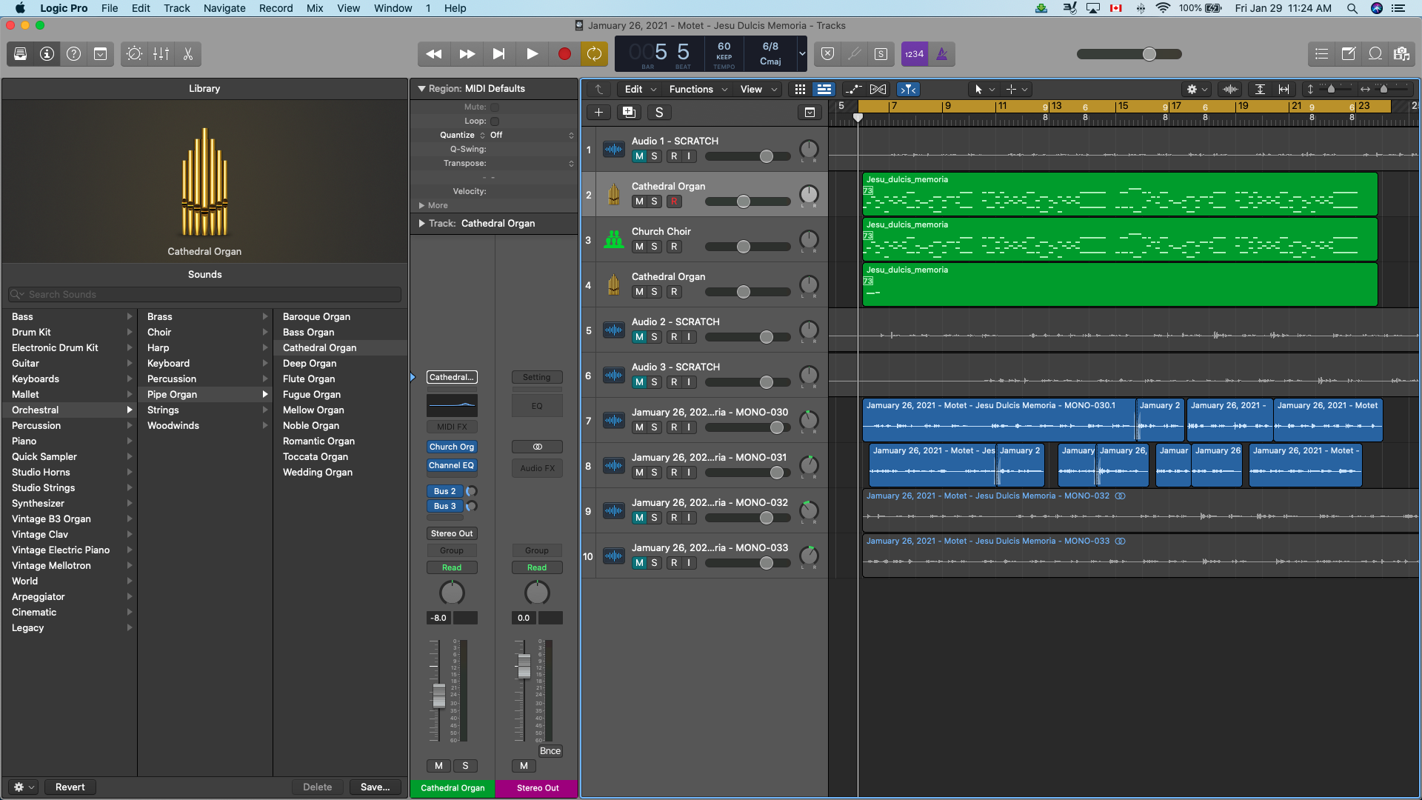Toggle global Solo S button
The width and height of the screenshot is (1422, 800).
click(659, 113)
